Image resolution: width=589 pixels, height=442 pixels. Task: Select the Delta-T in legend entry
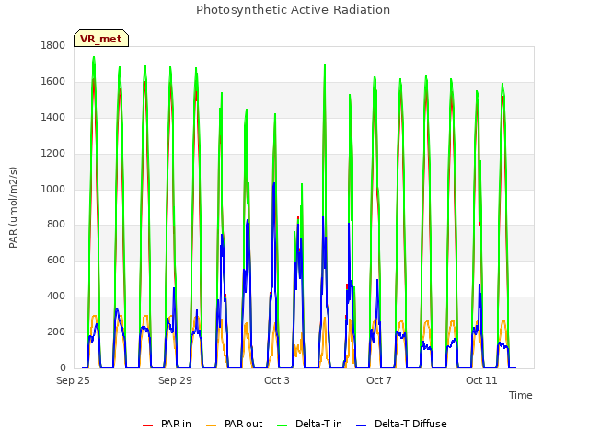pyautogui.click(x=309, y=424)
